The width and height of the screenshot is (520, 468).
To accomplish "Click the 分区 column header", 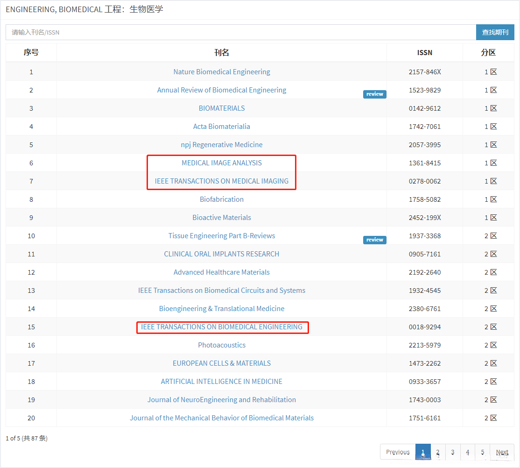I will coord(489,52).
